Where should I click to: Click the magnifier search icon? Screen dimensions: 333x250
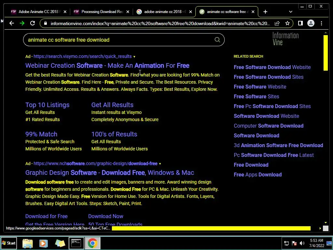pyautogui.click(x=217, y=39)
